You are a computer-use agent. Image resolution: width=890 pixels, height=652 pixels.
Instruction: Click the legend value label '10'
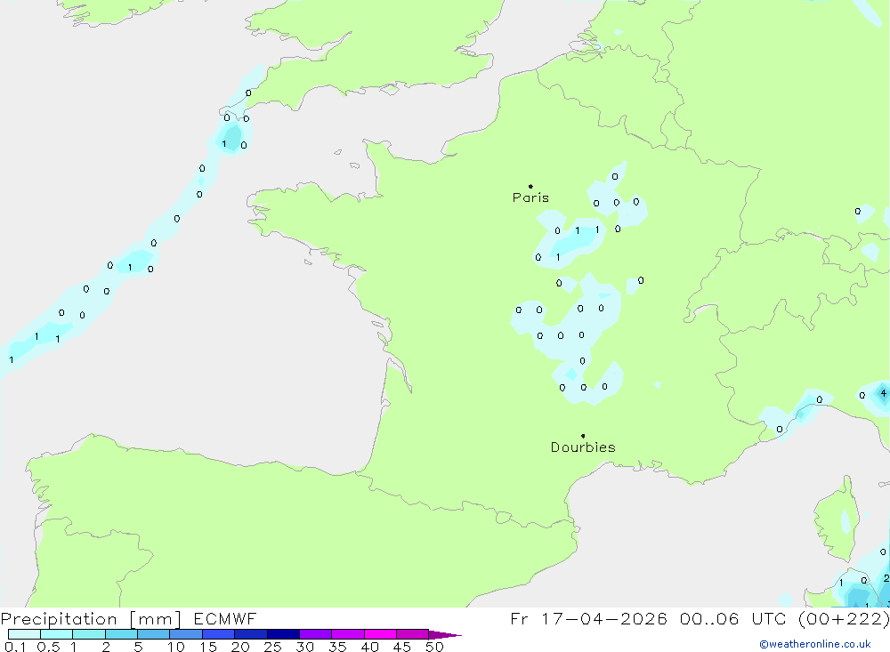tap(176, 647)
